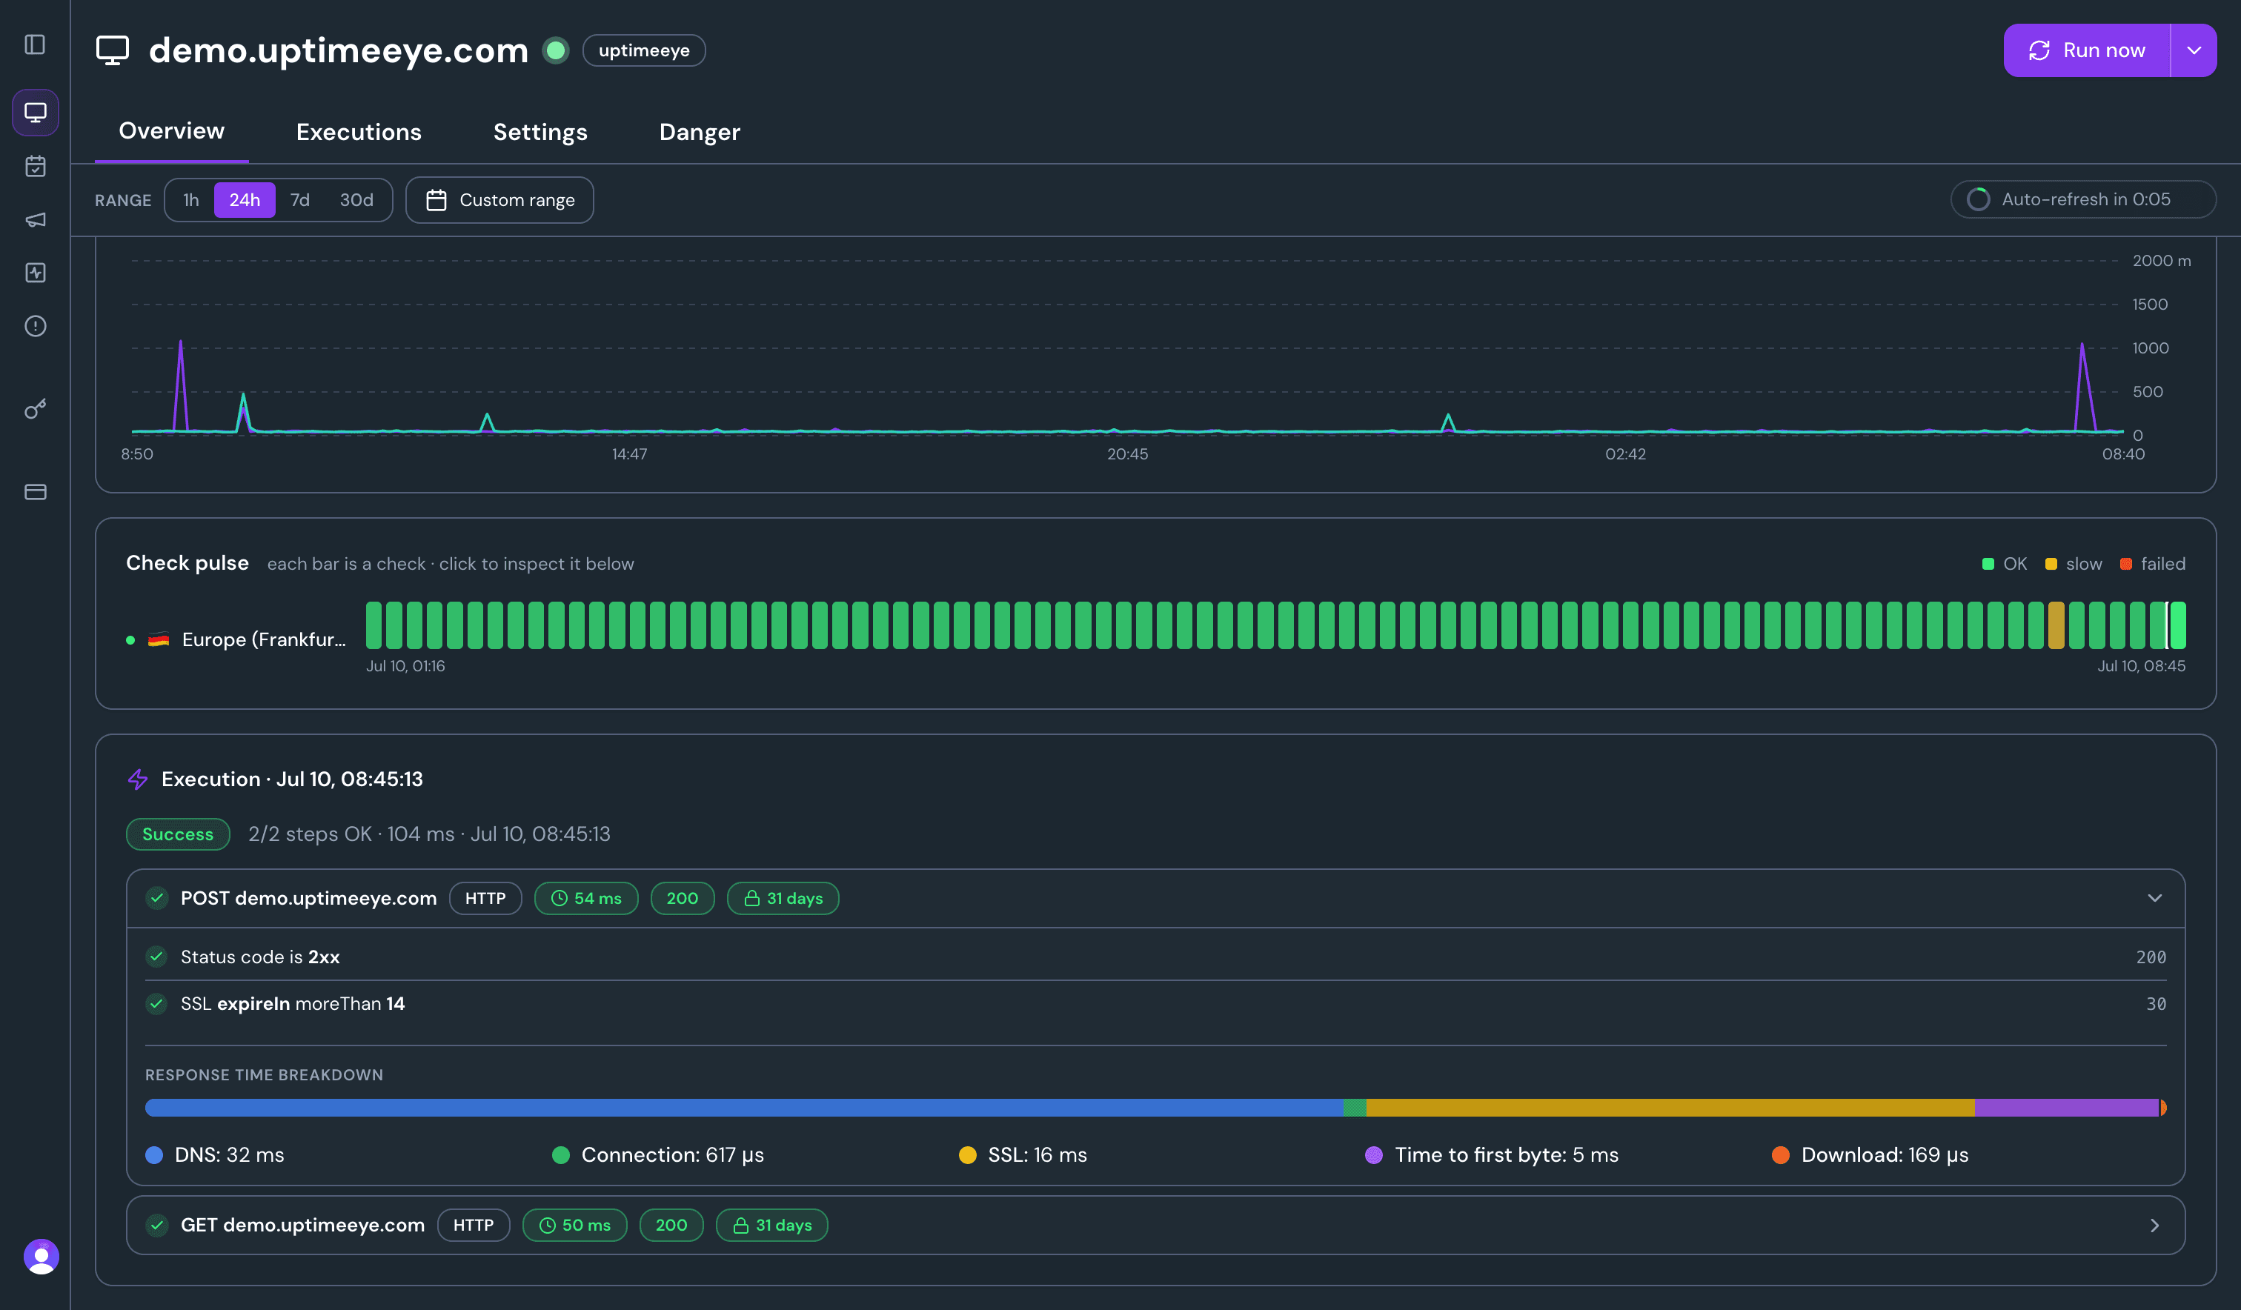The image size is (2241, 1310).
Task: Open the Custom range picker
Action: 499,200
